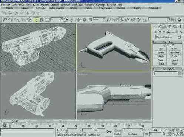Click the current frame number field
Image resolution: width=184 pixels, height=137 pixels.
(x=155, y=134)
